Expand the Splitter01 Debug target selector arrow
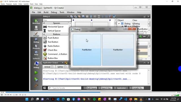The width and height of the screenshot is (181, 102). (x=40, y=63)
